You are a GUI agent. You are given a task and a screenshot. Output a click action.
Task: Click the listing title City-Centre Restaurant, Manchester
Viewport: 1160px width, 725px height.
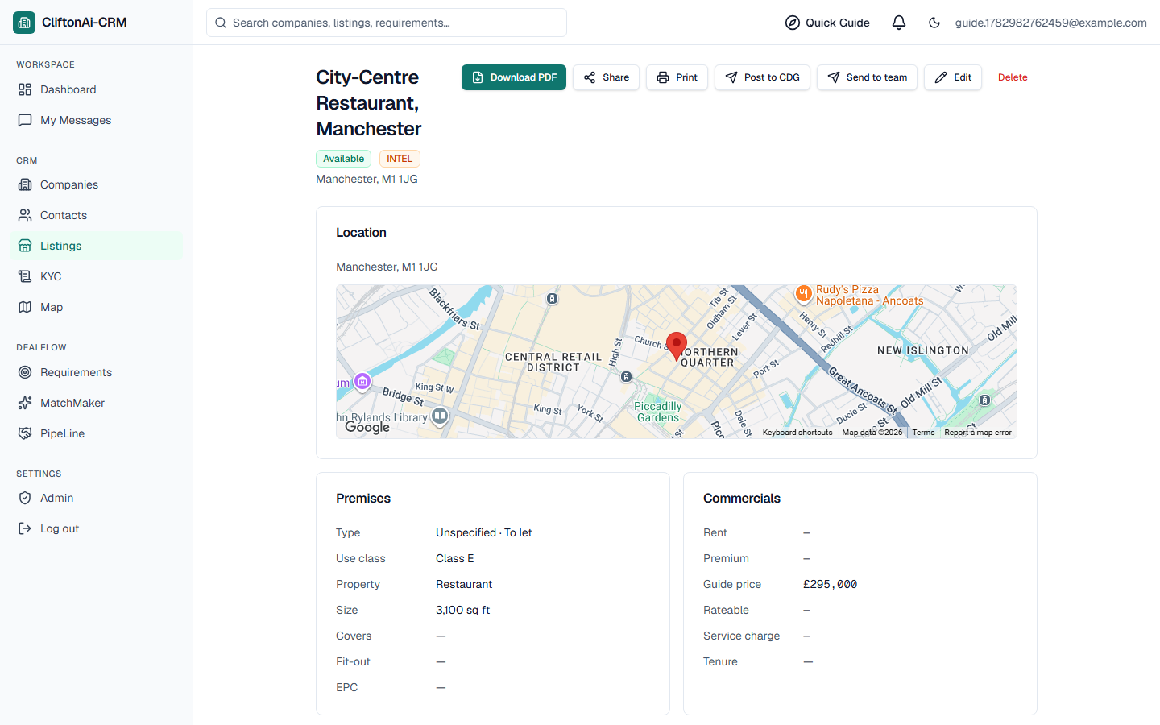tap(369, 103)
